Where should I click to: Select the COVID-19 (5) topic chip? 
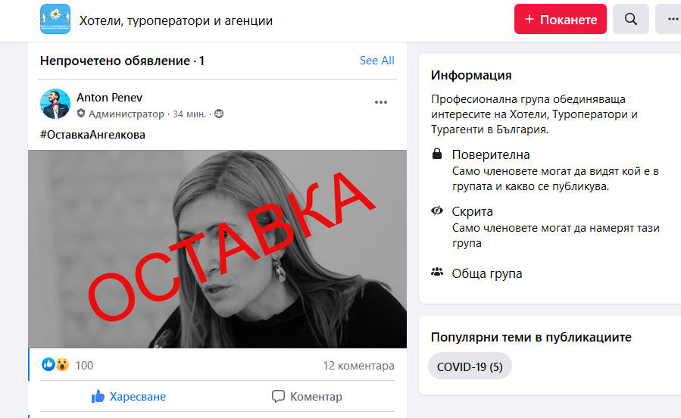coord(470,367)
